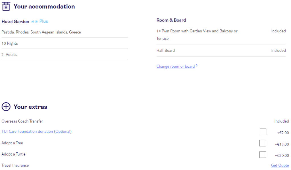Click the Plus rating label
This screenshot has width=291, height=170.
[43, 21]
